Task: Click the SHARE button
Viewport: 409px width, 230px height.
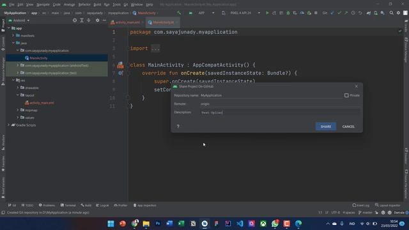Action: pyautogui.click(x=326, y=126)
